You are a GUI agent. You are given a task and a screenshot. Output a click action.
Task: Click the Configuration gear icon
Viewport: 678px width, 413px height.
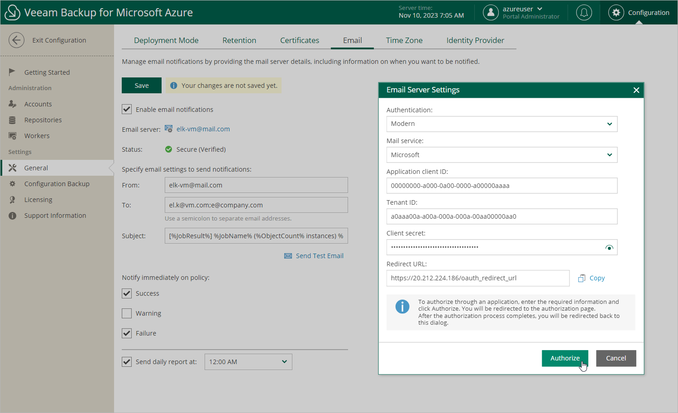coord(616,13)
